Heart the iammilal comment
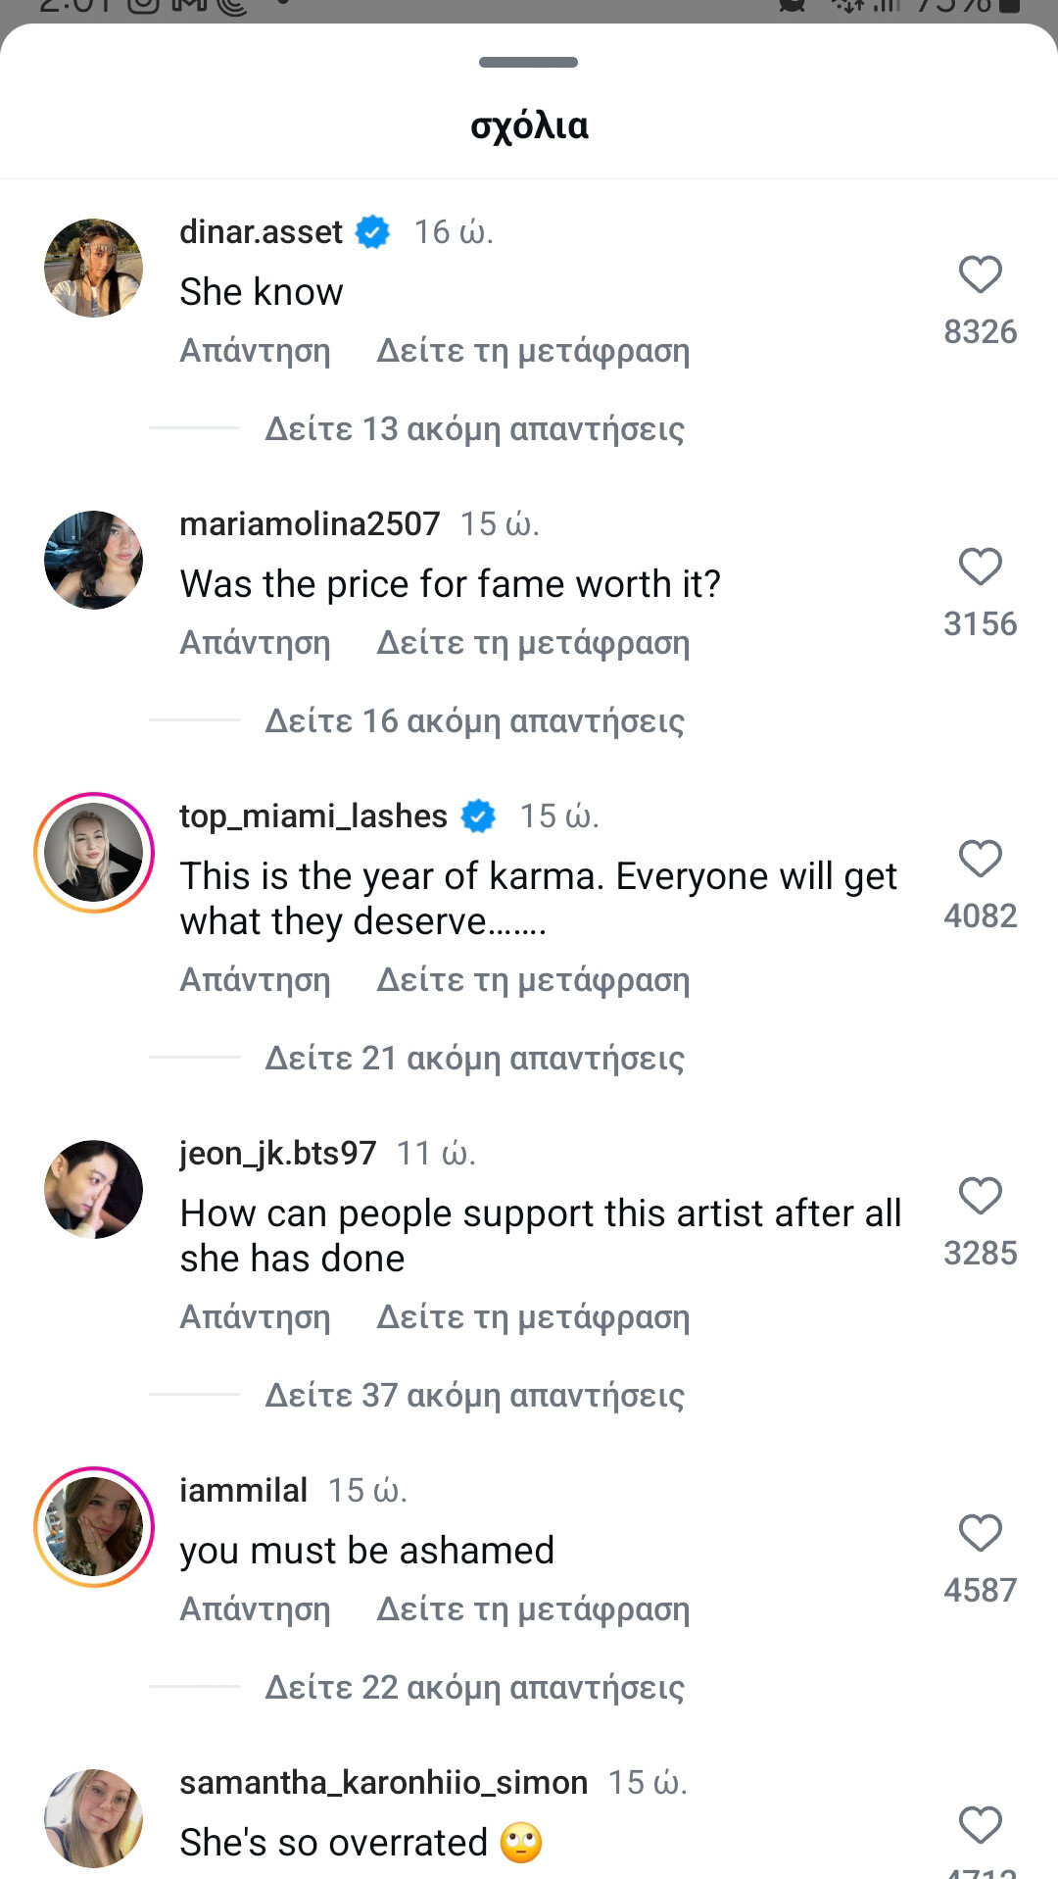Viewport: 1058px width, 1879px height. click(x=980, y=1534)
